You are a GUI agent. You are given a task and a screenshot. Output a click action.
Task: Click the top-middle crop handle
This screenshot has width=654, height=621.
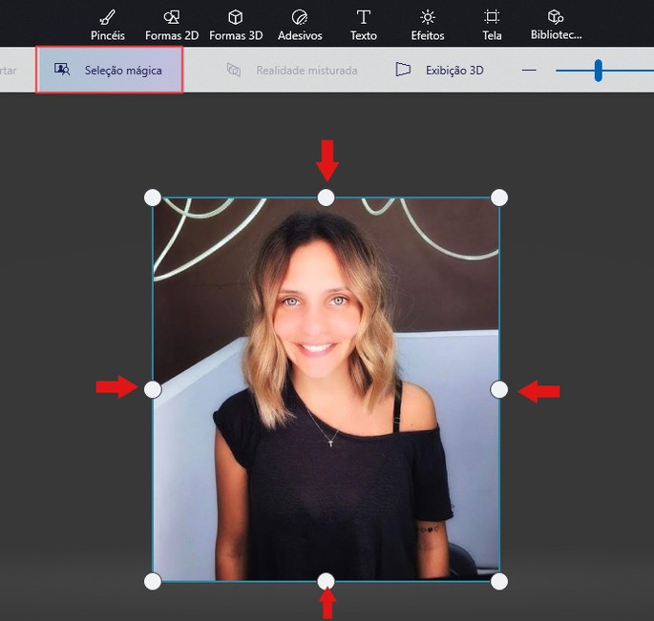[326, 197]
